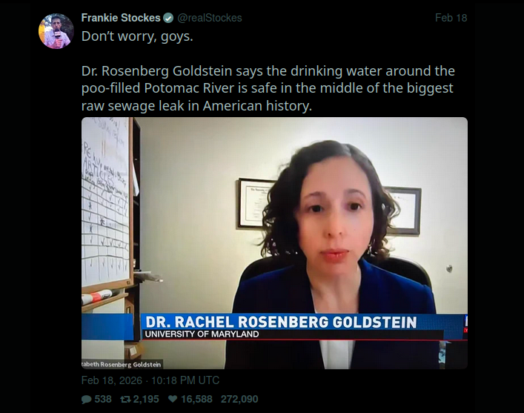This screenshot has width=524, height=413.
Task: Open the embedded news video image
Action: pyautogui.click(x=274, y=243)
